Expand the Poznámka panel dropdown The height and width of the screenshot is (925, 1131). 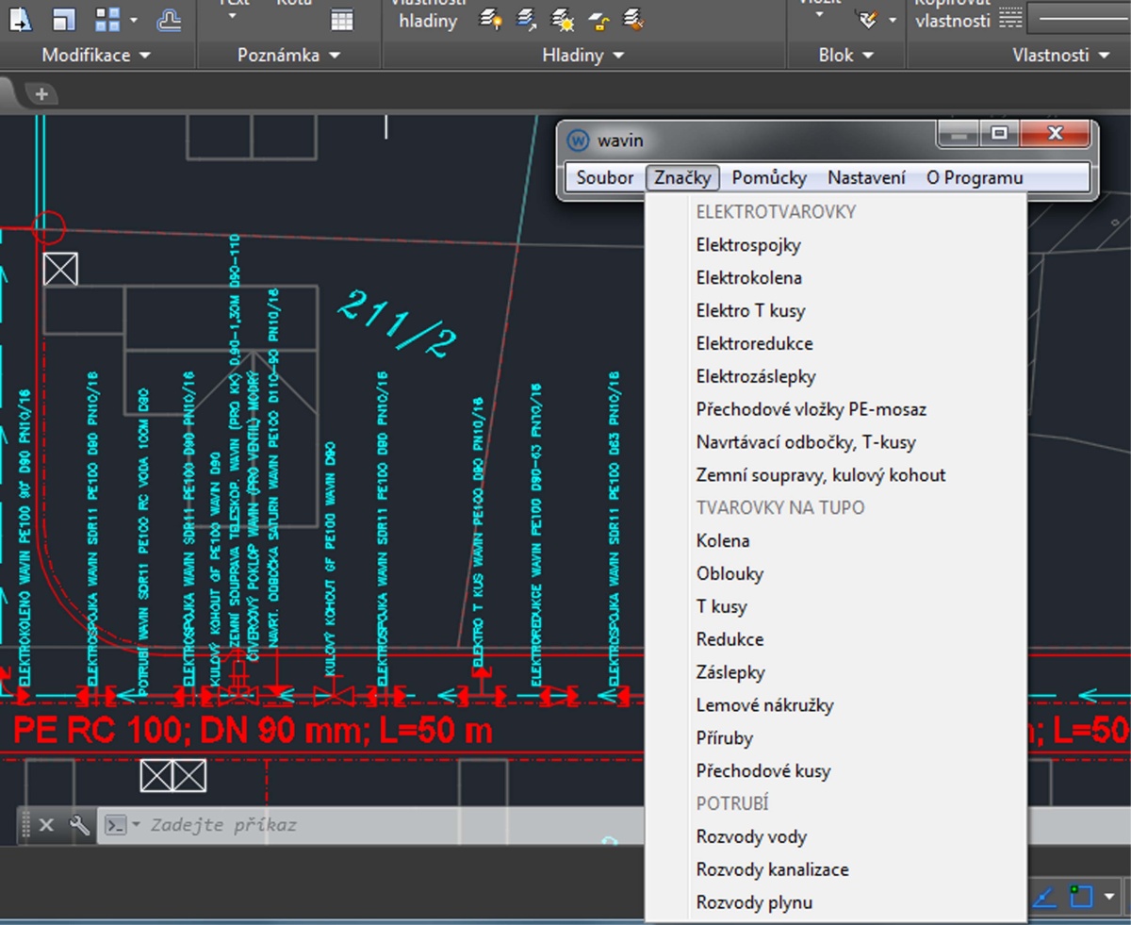pyautogui.click(x=288, y=56)
